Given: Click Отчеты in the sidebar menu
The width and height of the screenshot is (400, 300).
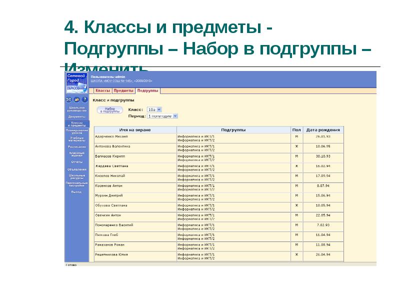Looking at the screenshot, I should [77, 162].
